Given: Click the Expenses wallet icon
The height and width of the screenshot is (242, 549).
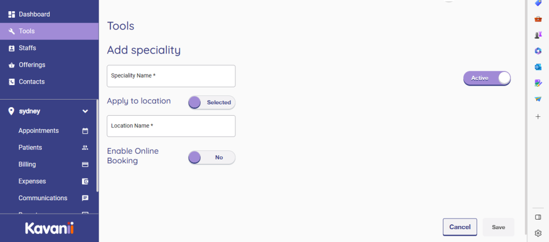Looking at the screenshot, I should (x=85, y=182).
